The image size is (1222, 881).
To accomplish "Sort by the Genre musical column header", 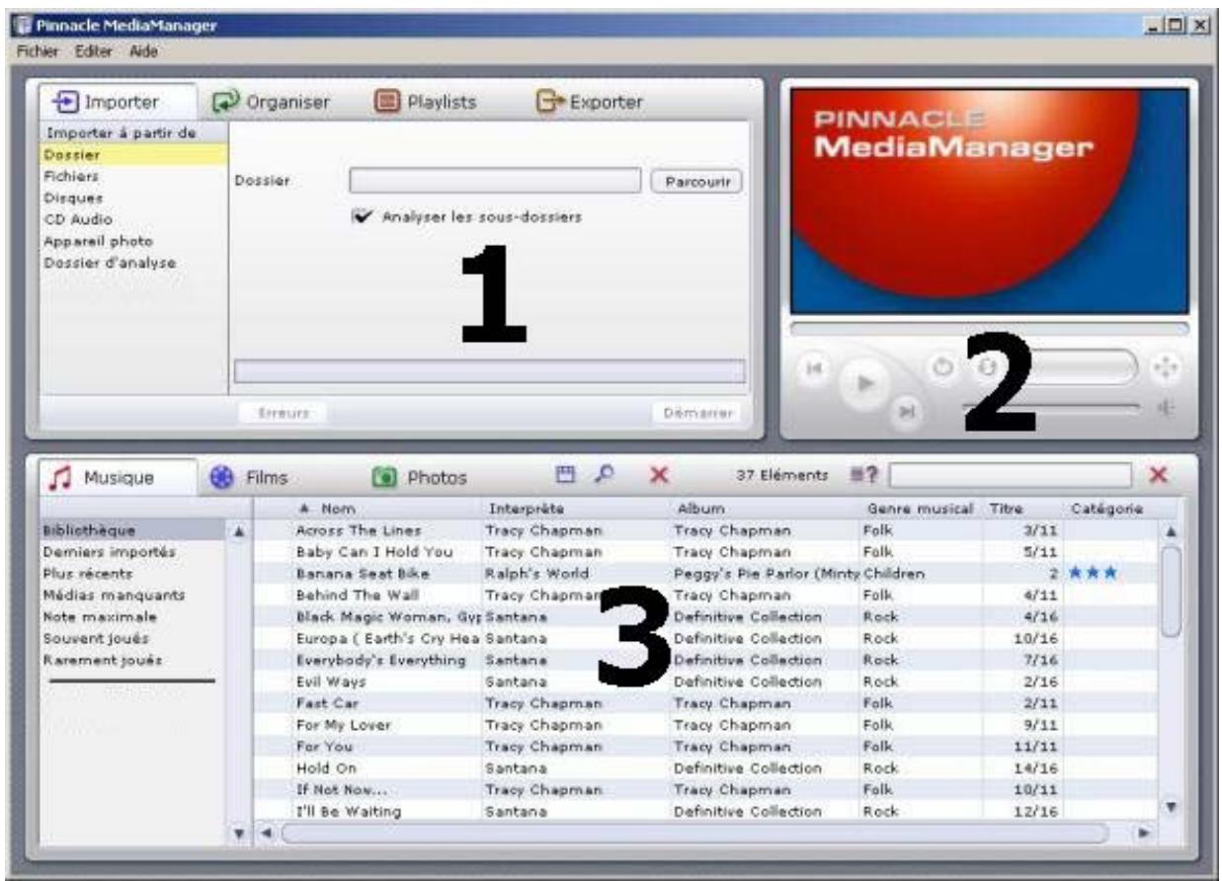I will 921,509.
